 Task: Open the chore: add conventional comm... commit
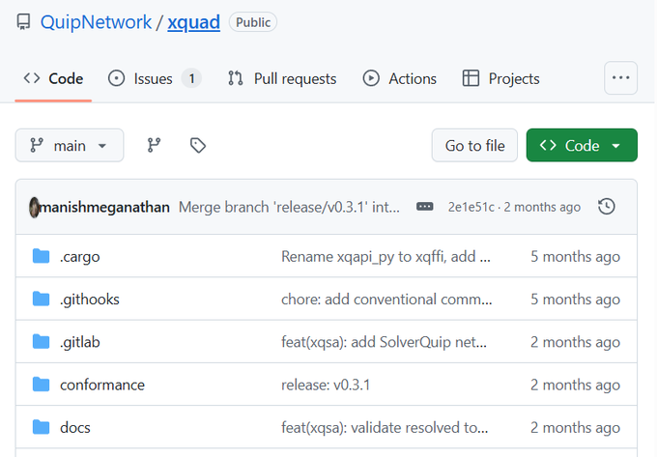pyautogui.click(x=386, y=300)
